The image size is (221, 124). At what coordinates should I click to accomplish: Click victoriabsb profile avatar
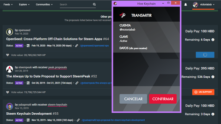(195, 4)
